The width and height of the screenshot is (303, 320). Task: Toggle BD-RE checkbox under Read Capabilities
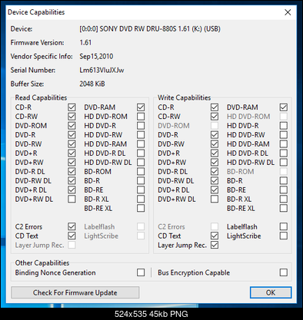(141, 190)
